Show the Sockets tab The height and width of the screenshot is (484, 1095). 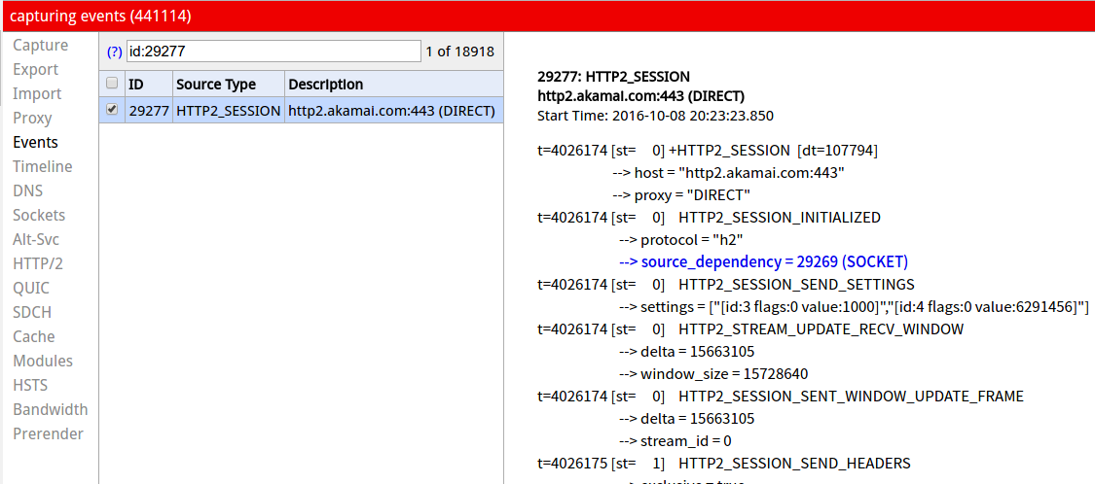(x=39, y=216)
